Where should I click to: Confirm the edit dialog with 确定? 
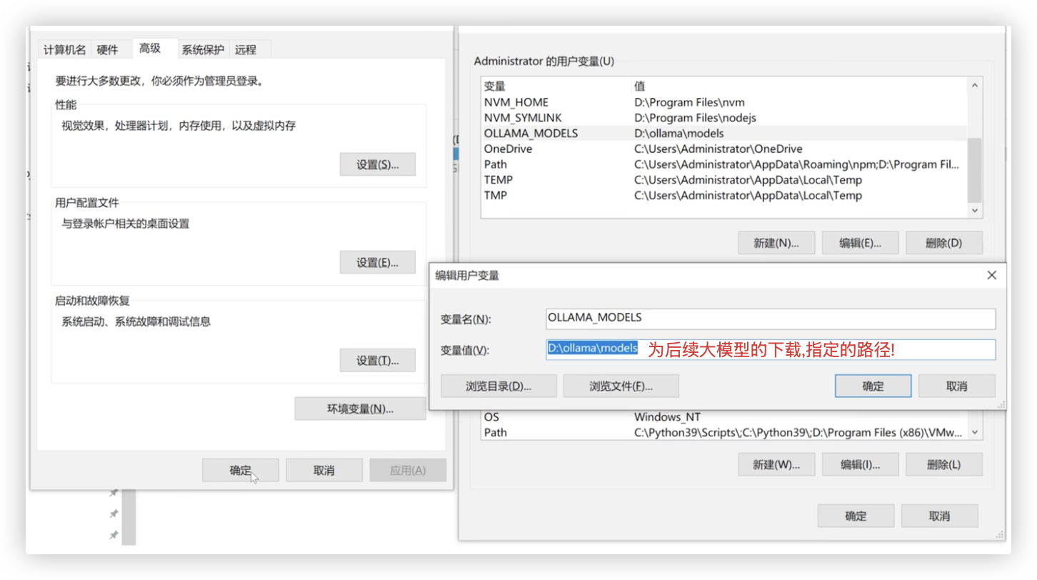873,386
